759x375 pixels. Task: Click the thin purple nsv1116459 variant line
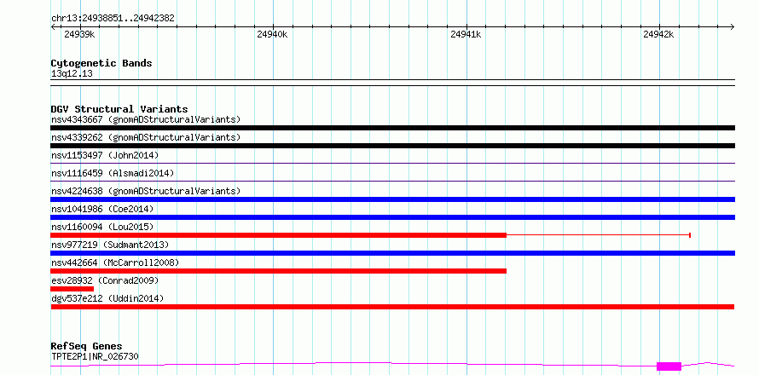(392, 181)
